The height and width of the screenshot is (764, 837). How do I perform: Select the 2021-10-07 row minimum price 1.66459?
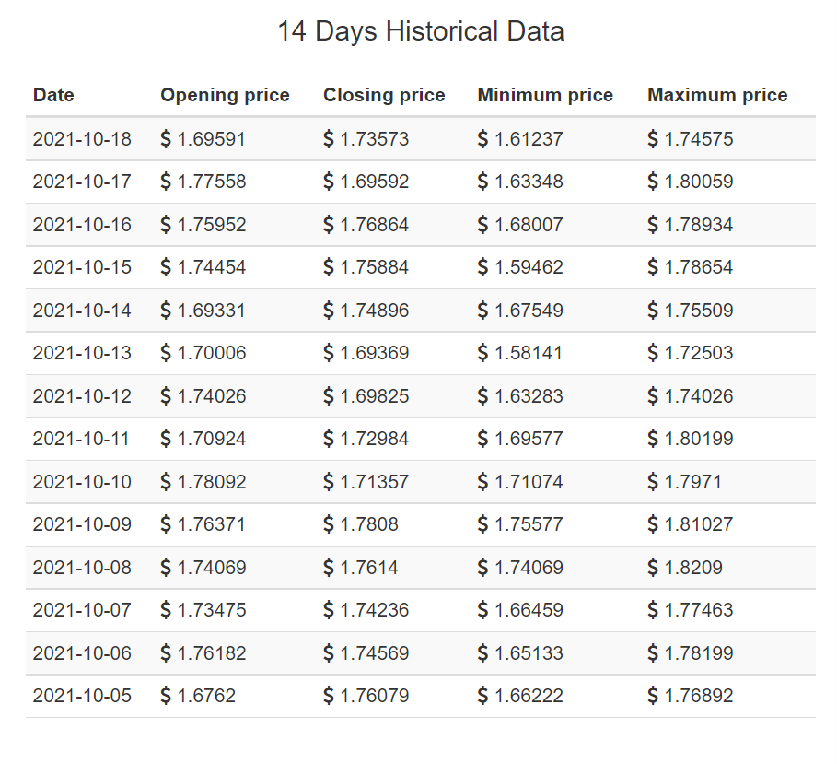tap(529, 610)
